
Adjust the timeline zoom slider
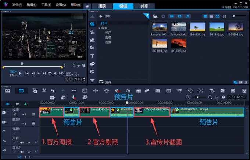[x=197, y=97]
